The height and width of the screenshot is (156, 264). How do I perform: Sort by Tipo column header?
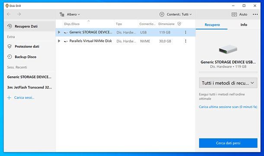(x=119, y=24)
